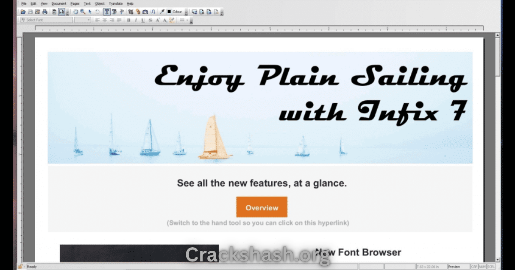Click vertical scrollbar down arrow
Viewport: 515px width, 270px height.
pos(497,260)
